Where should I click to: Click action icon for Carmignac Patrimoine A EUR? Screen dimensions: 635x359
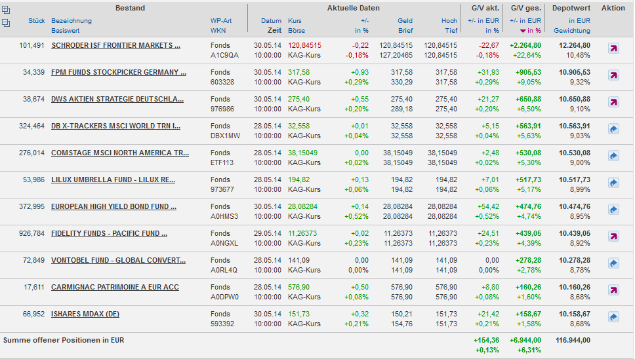click(x=613, y=290)
